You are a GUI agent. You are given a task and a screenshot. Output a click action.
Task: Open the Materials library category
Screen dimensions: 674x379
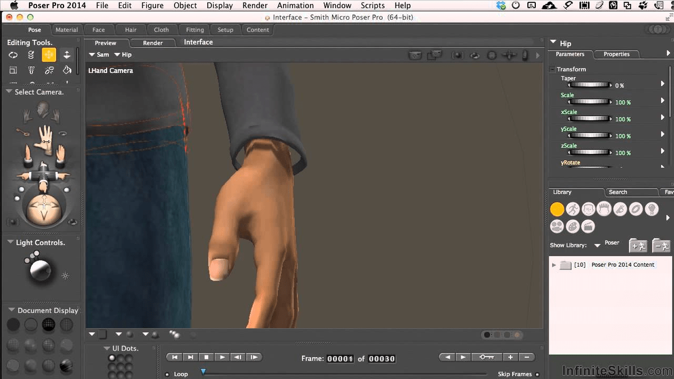pos(573,226)
